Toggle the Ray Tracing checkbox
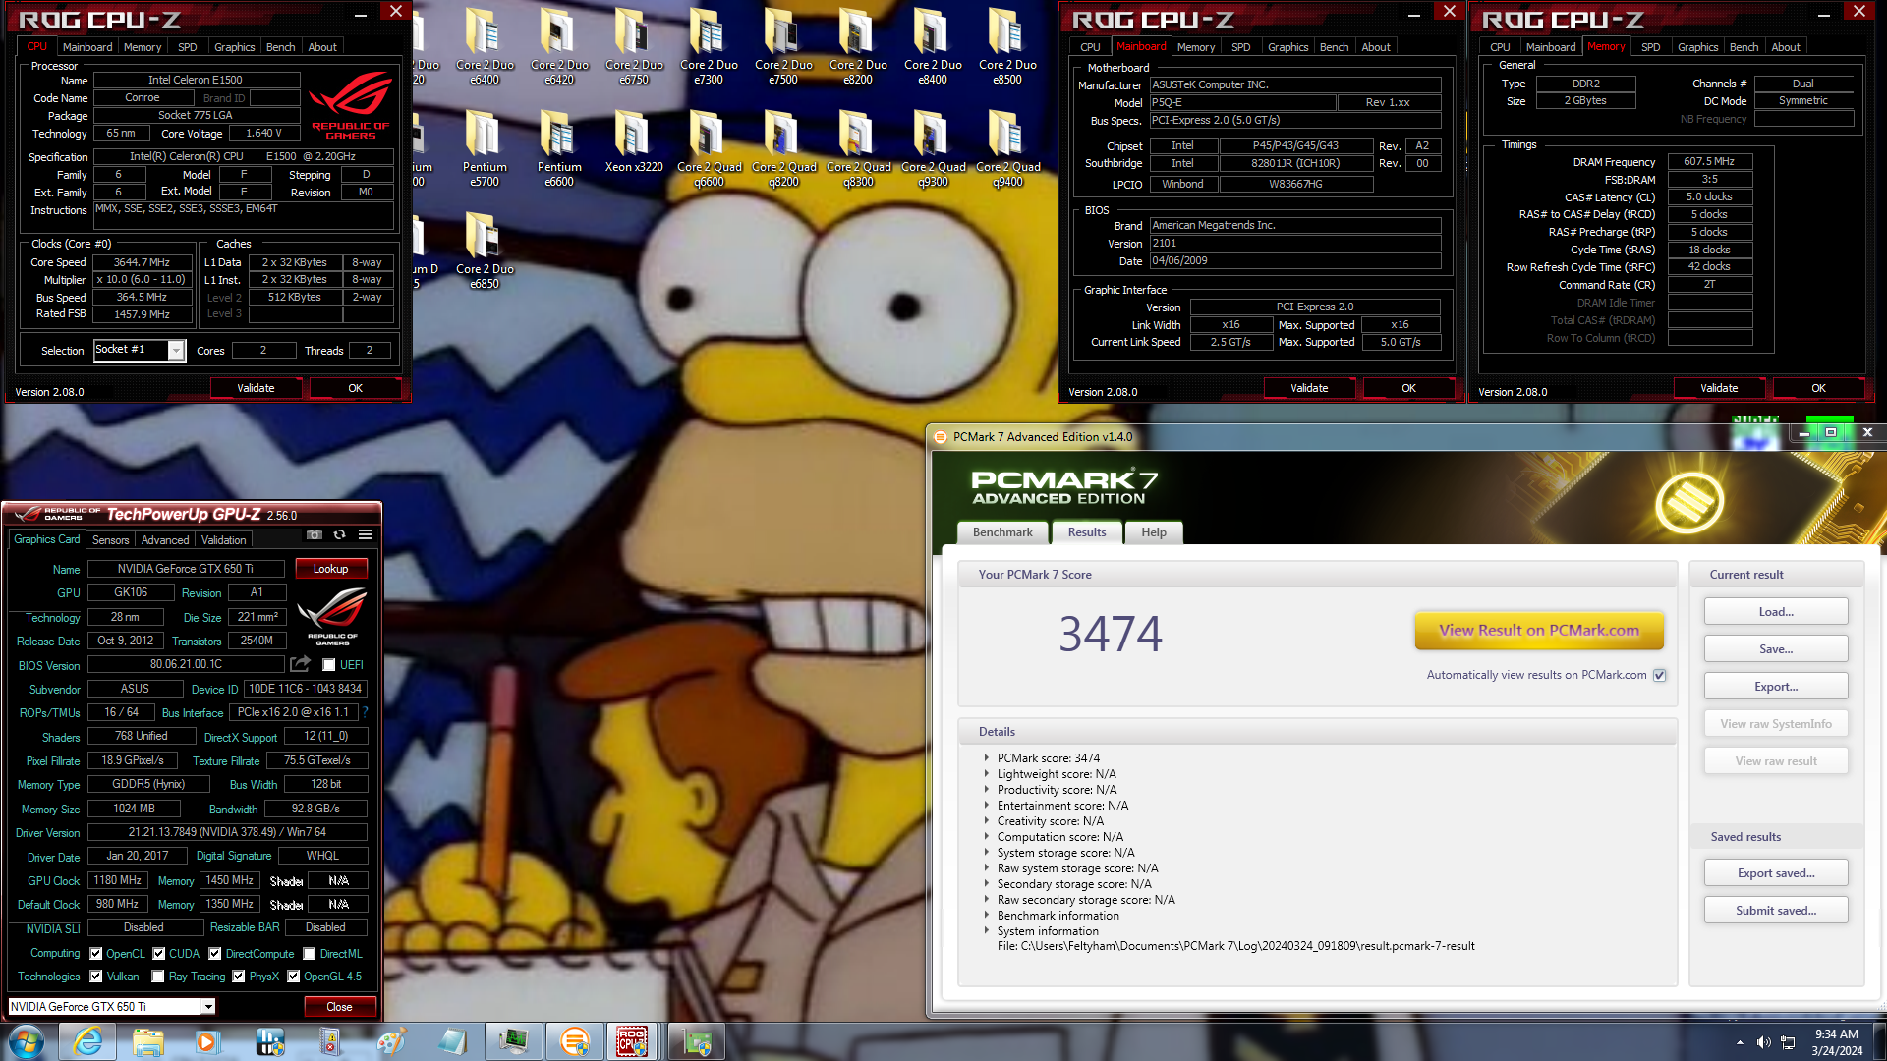Screen dimensions: 1887x1061 158,977
